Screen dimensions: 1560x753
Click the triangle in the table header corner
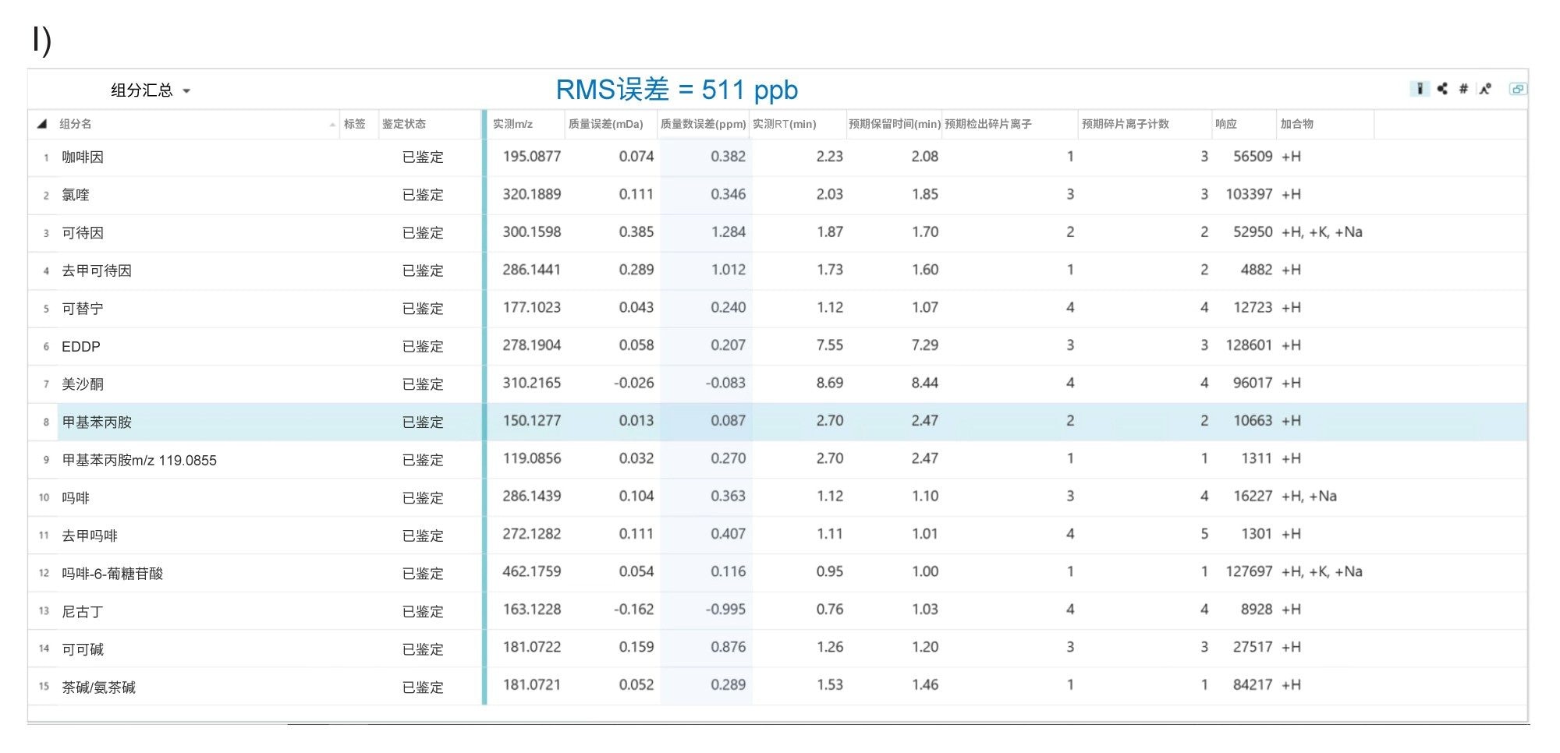42,124
